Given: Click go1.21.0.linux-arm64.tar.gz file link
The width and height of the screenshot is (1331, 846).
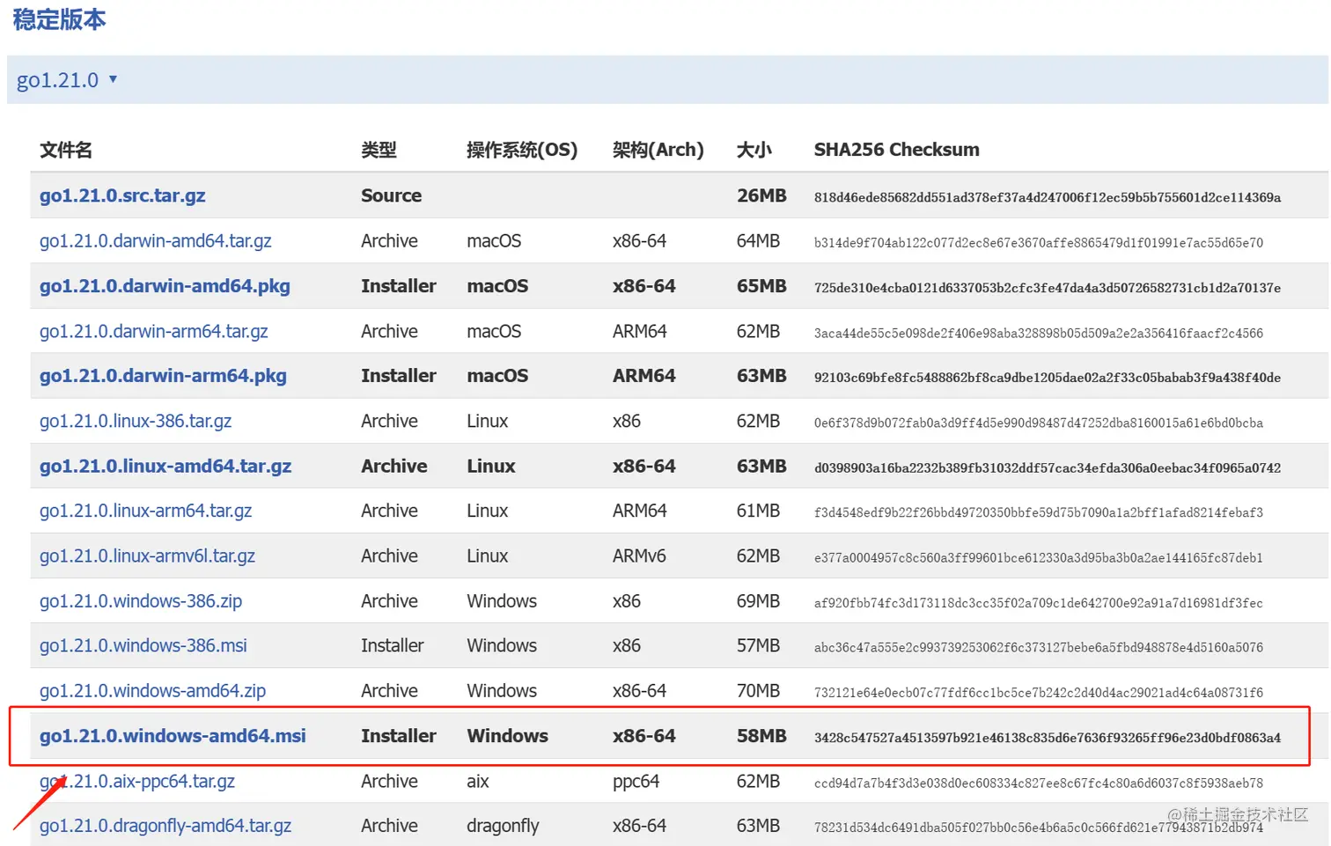Looking at the screenshot, I should point(145,511).
